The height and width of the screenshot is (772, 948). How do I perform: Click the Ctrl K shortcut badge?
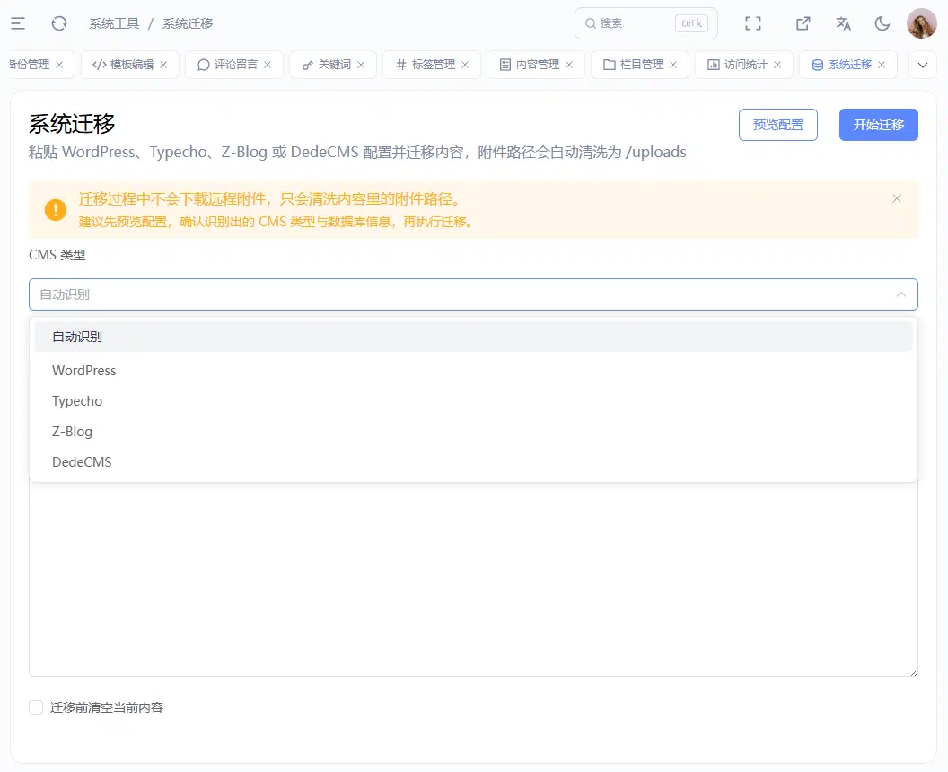pos(691,23)
